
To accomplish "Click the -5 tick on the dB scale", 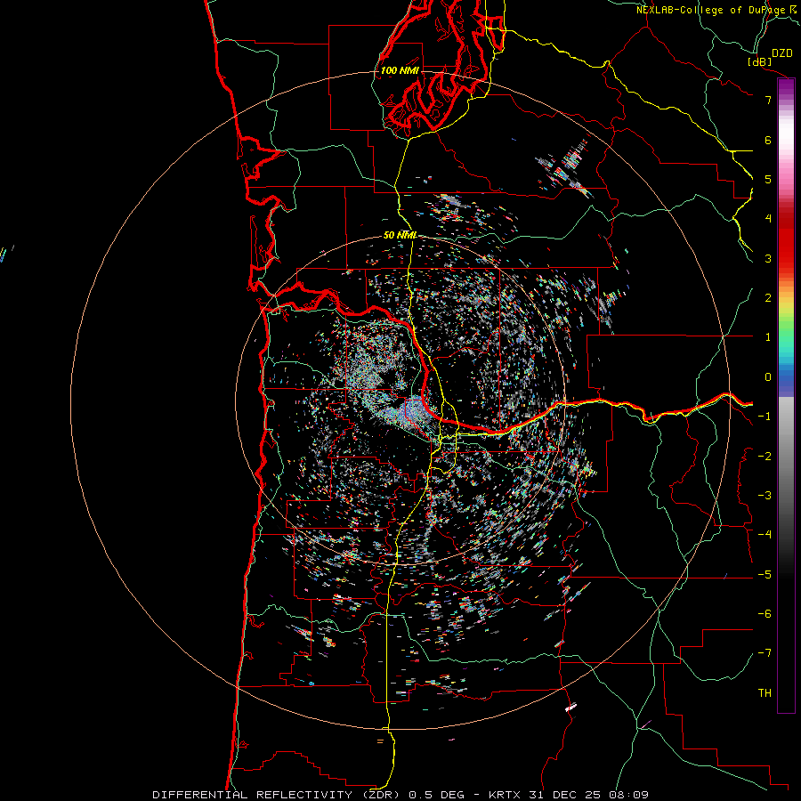I will [x=765, y=575].
